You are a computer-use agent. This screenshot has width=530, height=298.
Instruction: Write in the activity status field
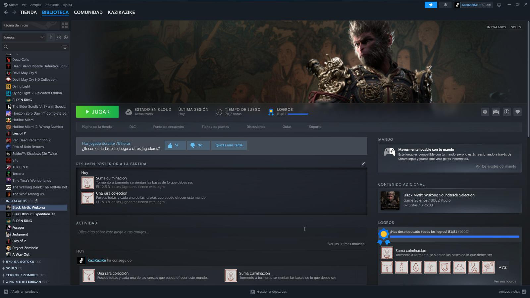(222, 232)
